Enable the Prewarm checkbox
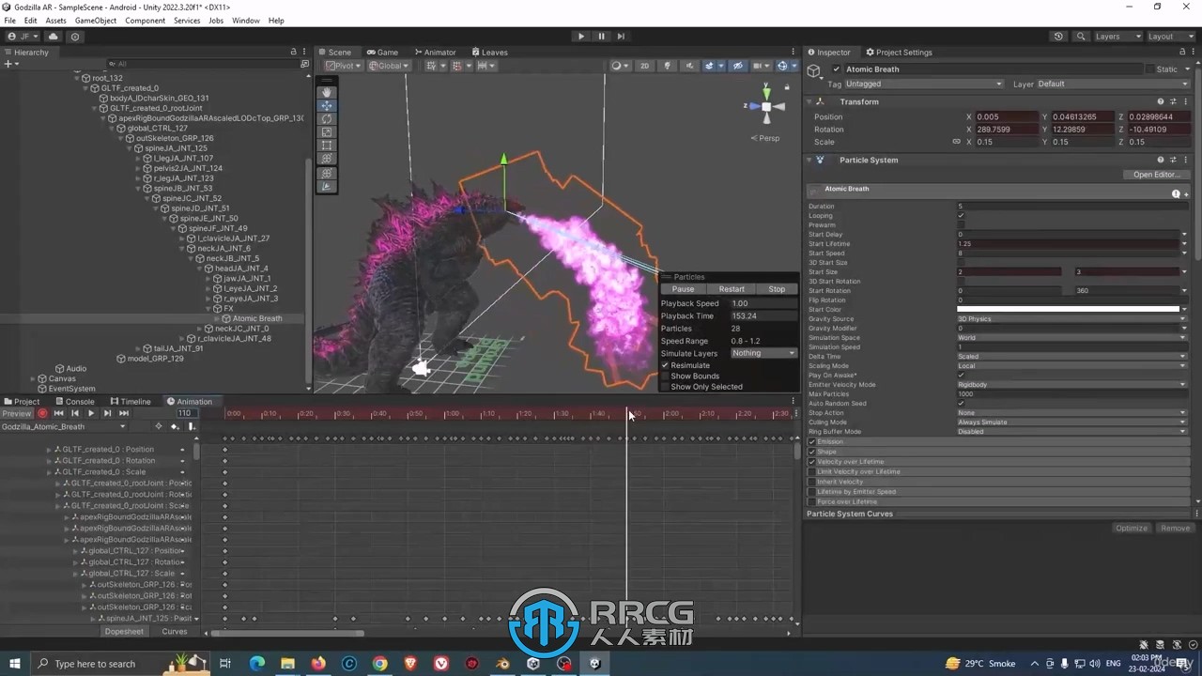This screenshot has height=676, width=1202. click(961, 225)
